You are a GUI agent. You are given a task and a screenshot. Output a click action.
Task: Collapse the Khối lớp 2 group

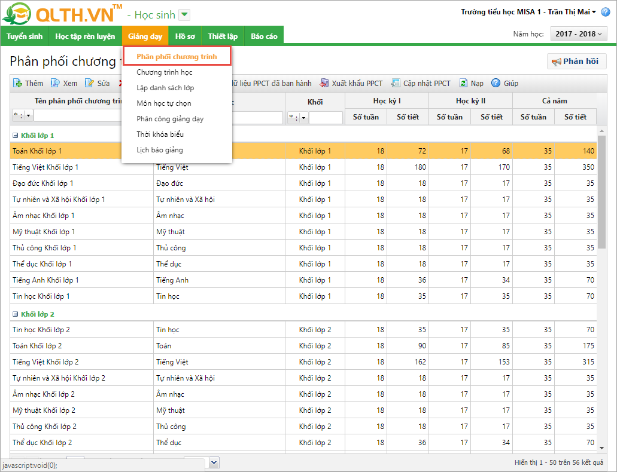pyautogui.click(x=16, y=314)
